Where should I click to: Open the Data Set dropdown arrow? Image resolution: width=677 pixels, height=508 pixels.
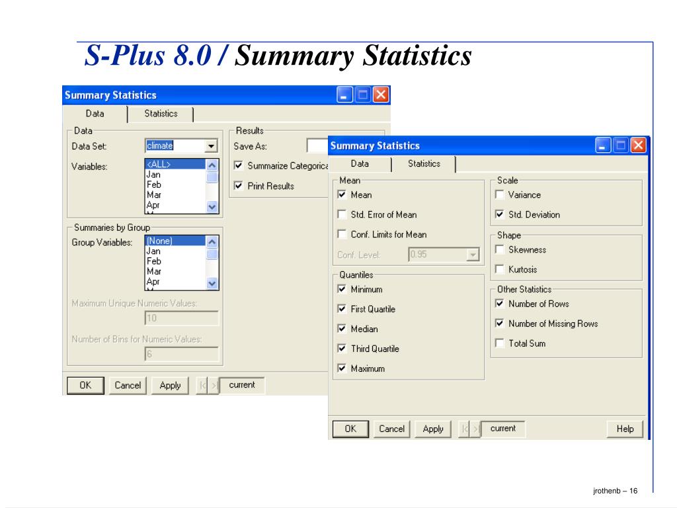coord(211,146)
